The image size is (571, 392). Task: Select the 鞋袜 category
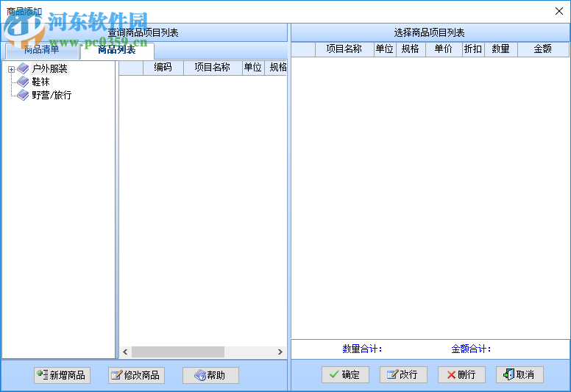coord(40,82)
